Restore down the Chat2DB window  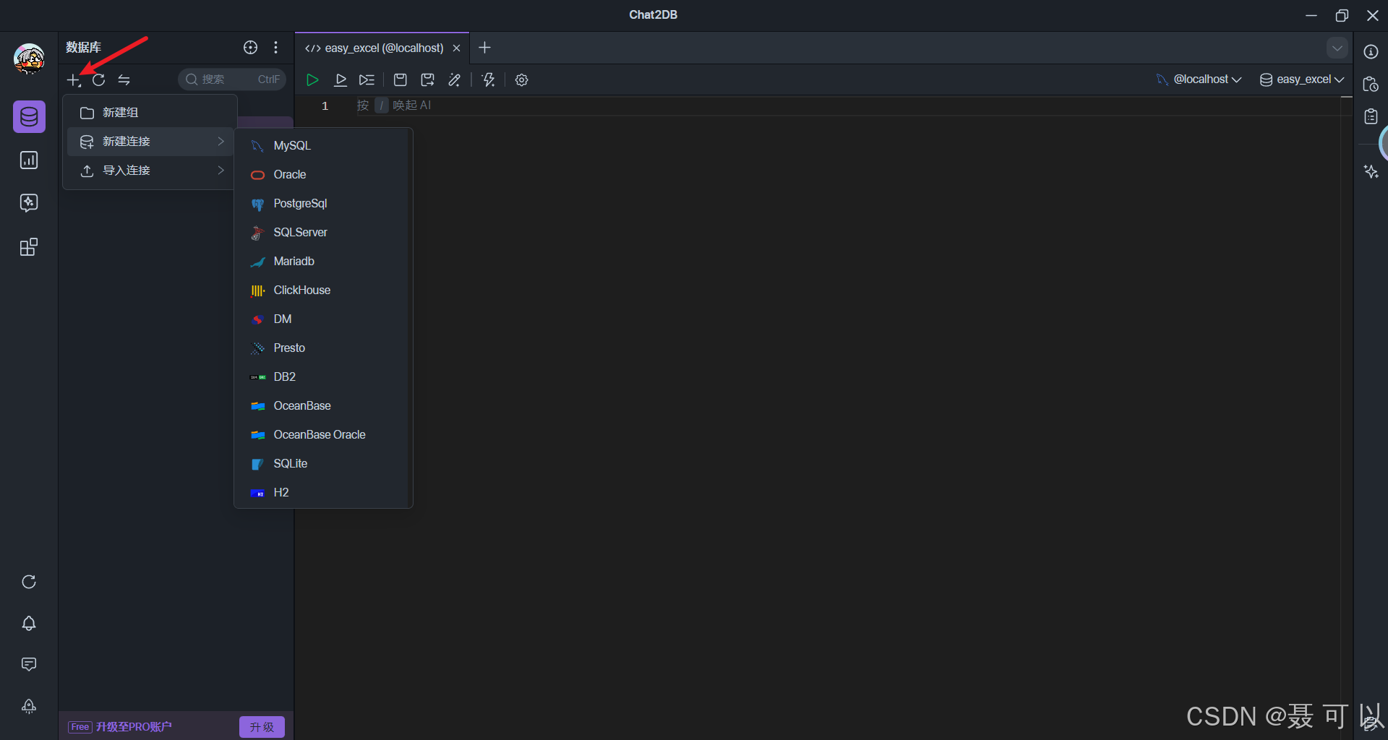(1342, 15)
